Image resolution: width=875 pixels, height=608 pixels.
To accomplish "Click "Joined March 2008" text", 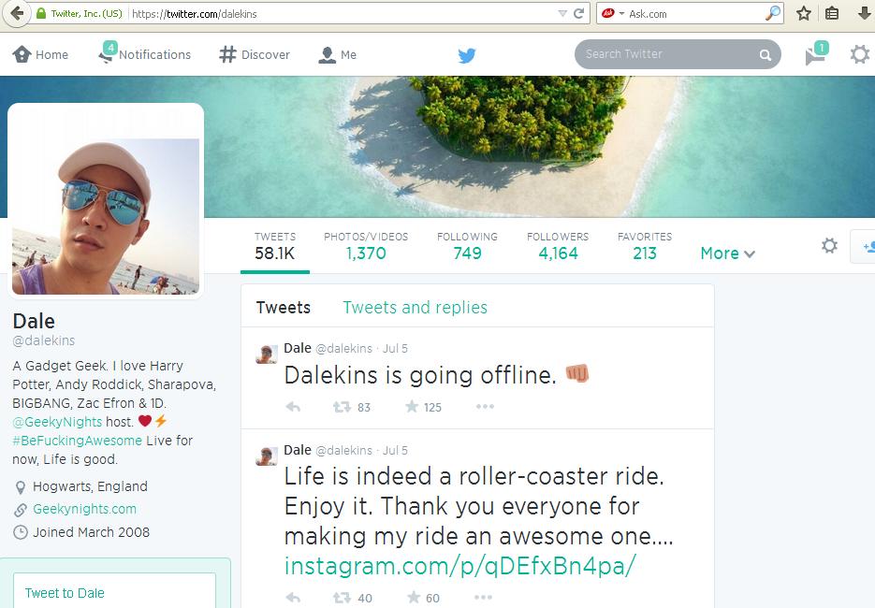I will click(91, 532).
